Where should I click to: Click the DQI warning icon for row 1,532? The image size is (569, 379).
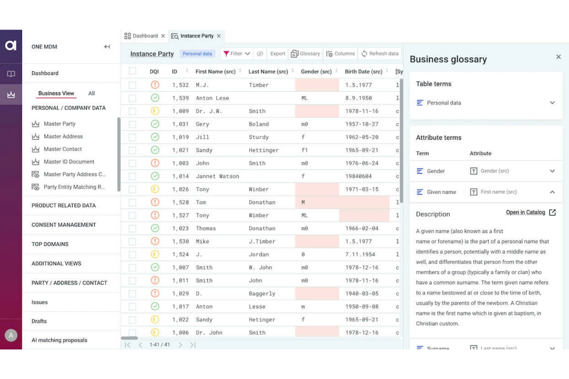pyautogui.click(x=155, y=85)
